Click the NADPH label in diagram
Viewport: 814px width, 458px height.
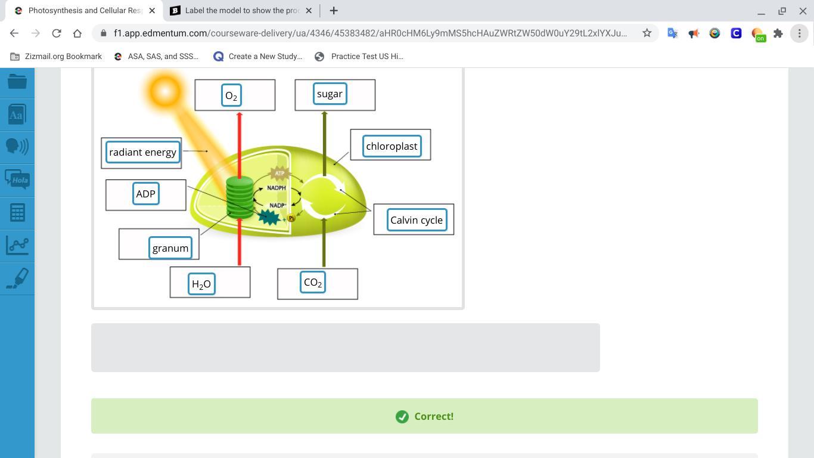coord(276,188)
